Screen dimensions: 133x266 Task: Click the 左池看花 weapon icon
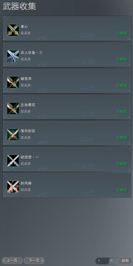13,108
